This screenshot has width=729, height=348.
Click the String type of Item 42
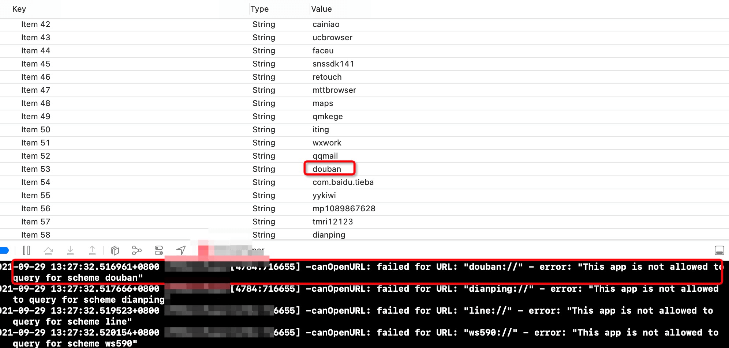click(x=263, y=24)
